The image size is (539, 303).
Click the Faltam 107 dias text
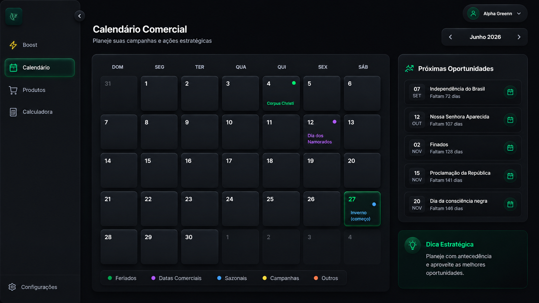[x=446, y=124]
